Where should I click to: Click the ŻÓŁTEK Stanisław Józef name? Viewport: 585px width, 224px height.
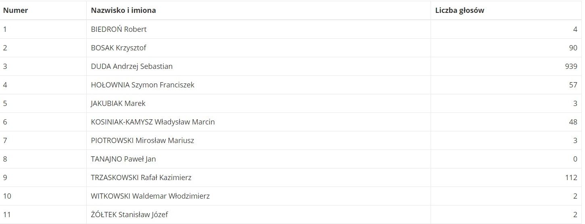[x=129, y=214]
